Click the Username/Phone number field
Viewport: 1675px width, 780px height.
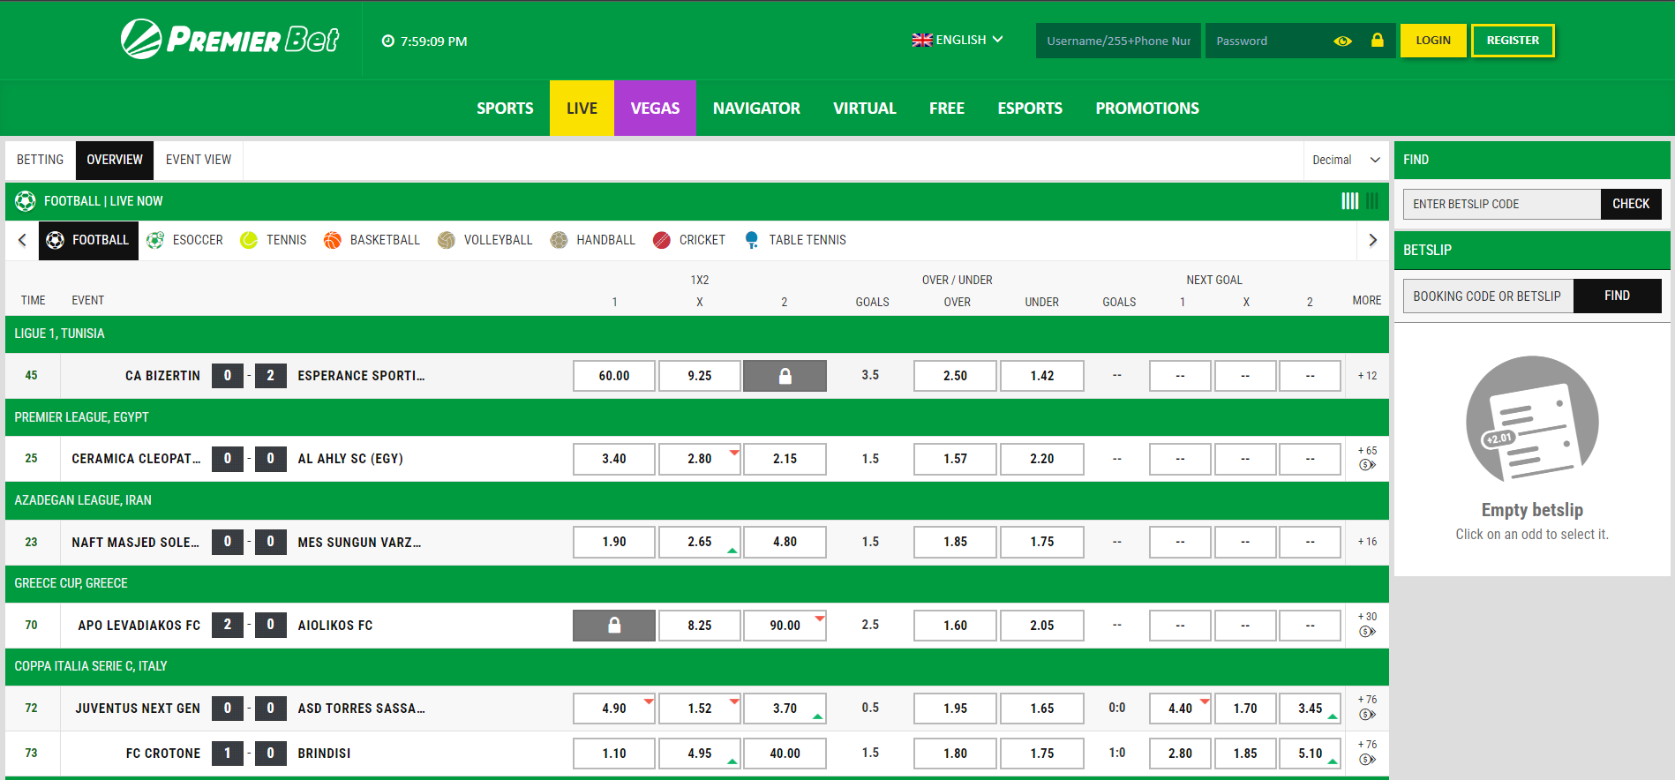[1118, 41]
